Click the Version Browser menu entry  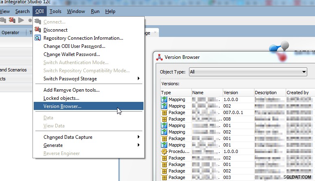click(89, 106)
